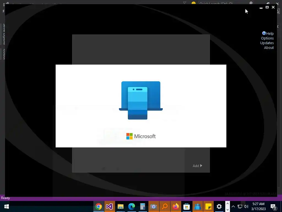Open the About link
Viewport: 282px width, 212px height.
[269, 47]
